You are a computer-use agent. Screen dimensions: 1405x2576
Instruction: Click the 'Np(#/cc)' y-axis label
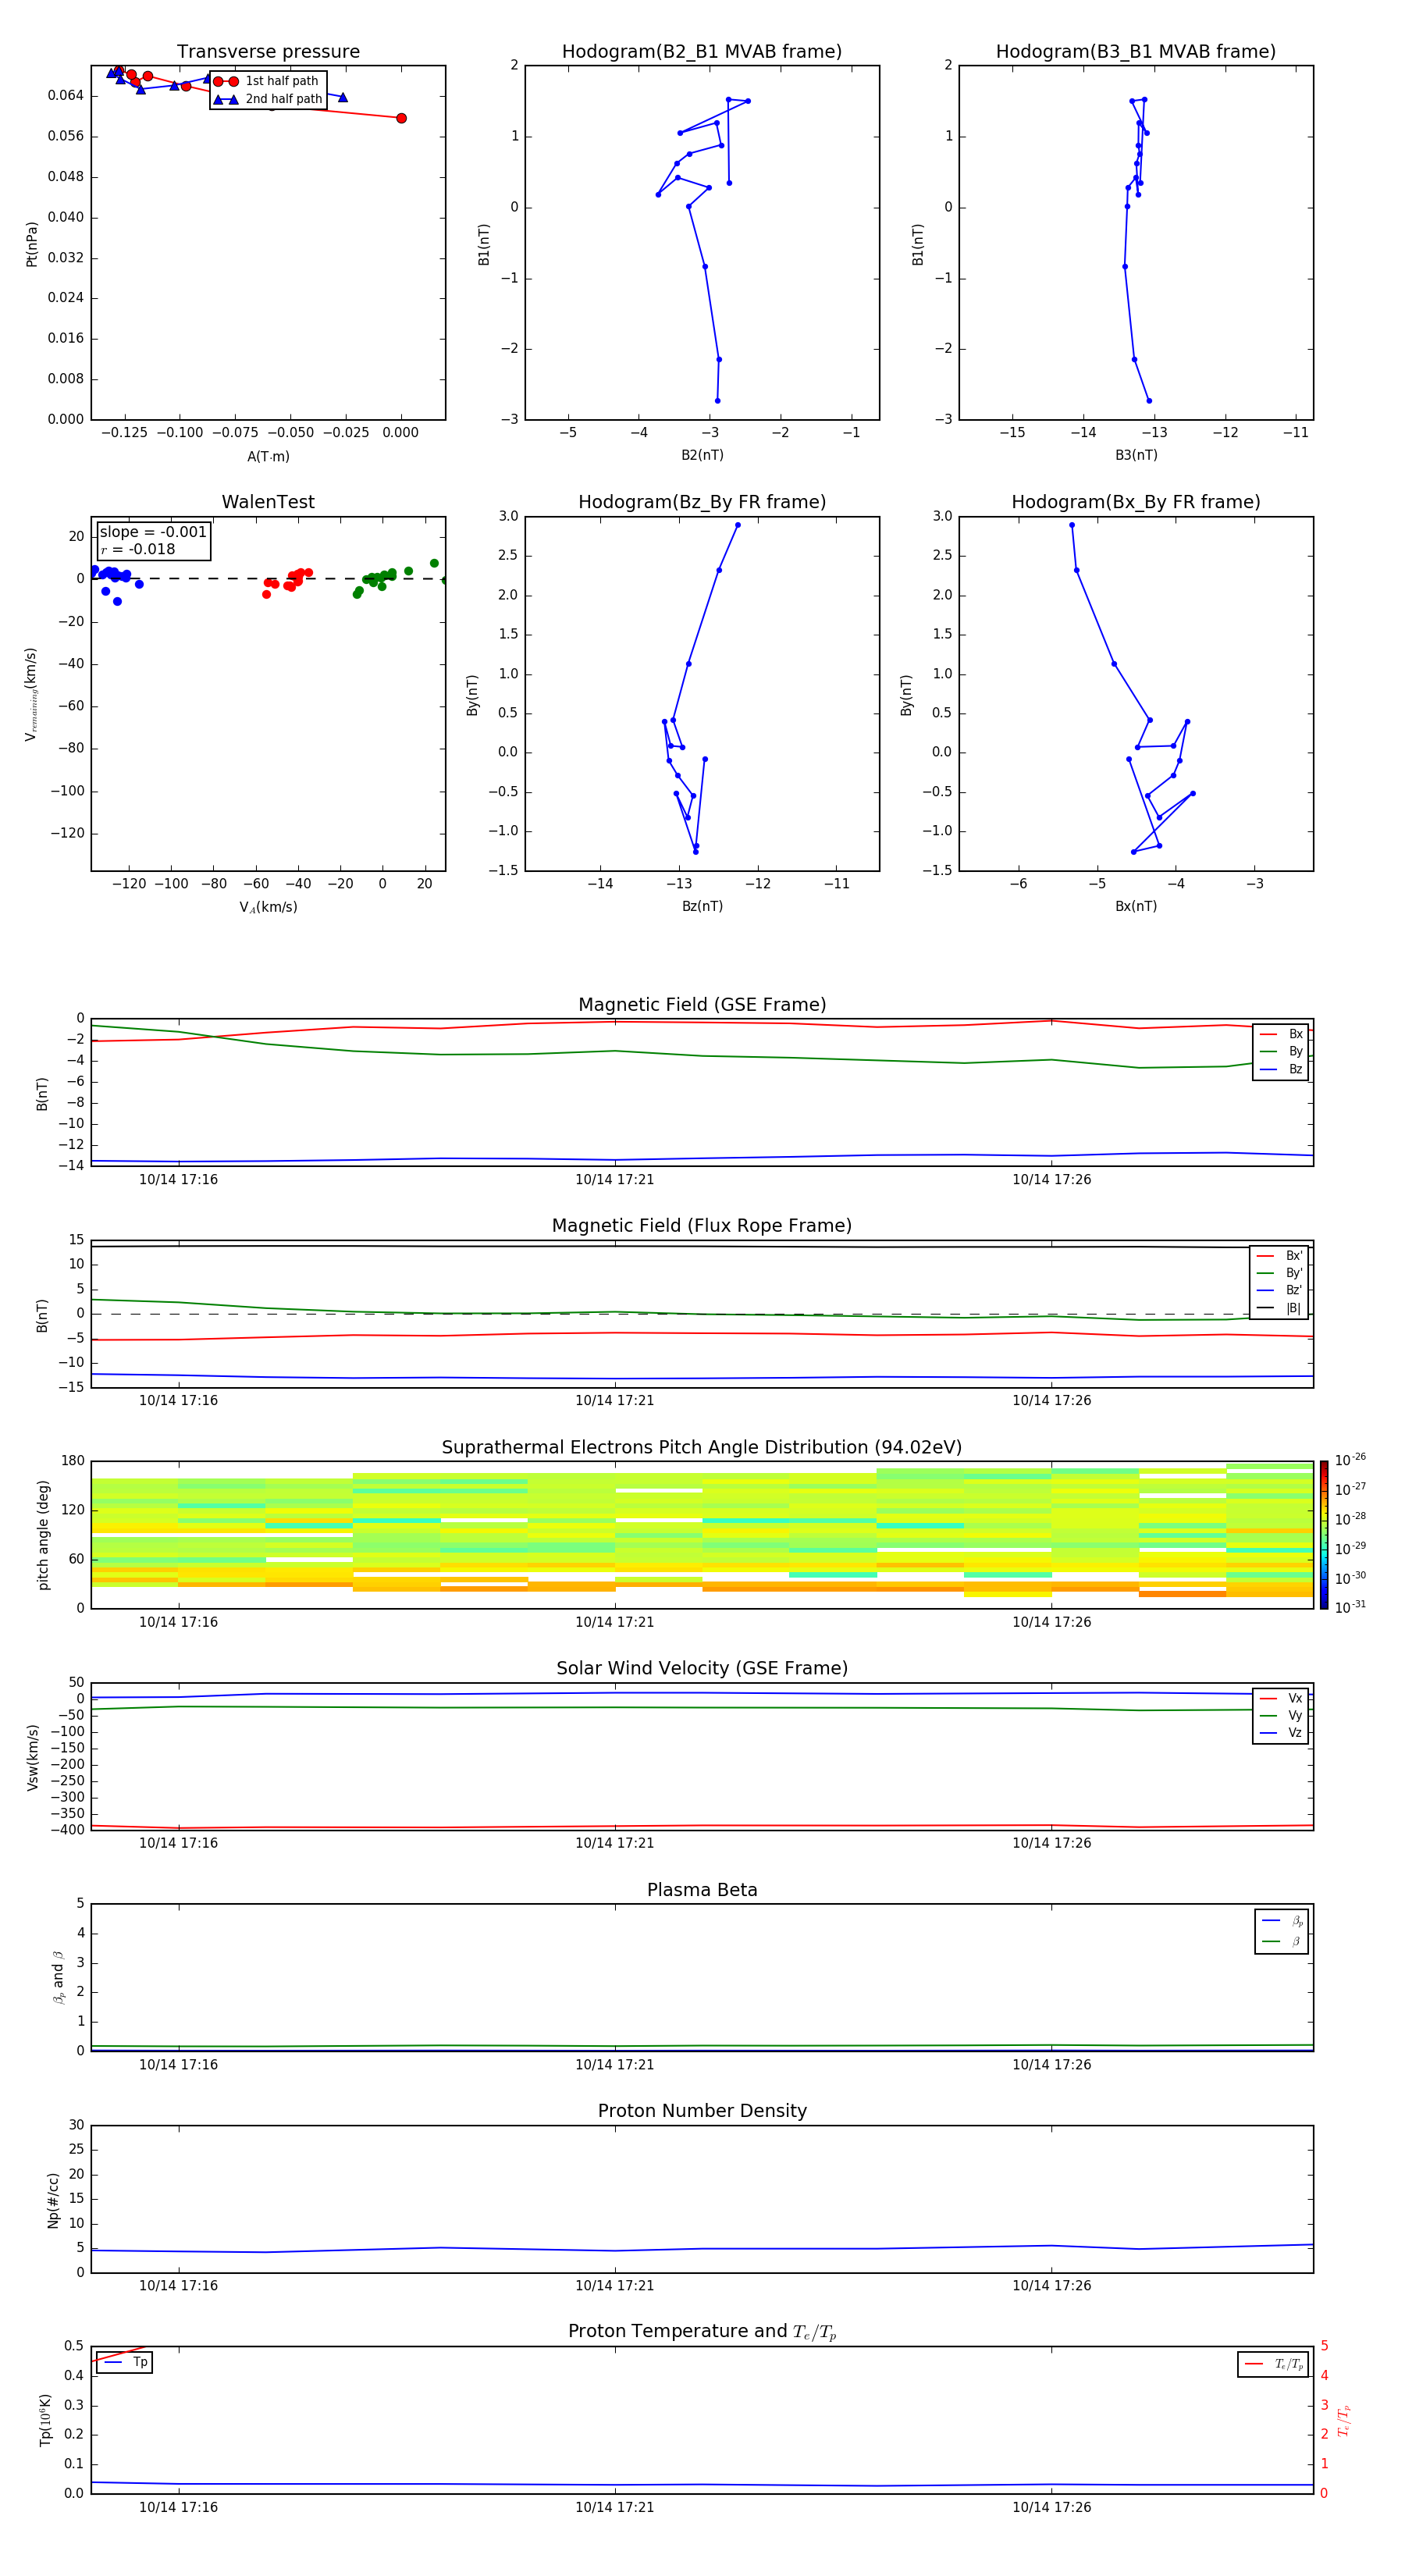(53, 2200)
